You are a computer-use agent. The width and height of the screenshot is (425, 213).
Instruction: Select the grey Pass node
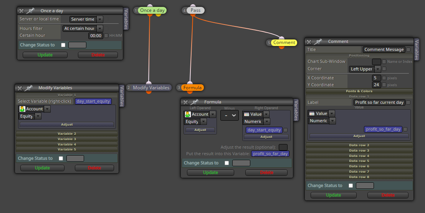tap(195, 10)
